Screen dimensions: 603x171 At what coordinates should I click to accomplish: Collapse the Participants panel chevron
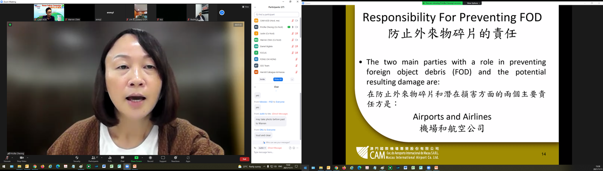coord(255,7)
